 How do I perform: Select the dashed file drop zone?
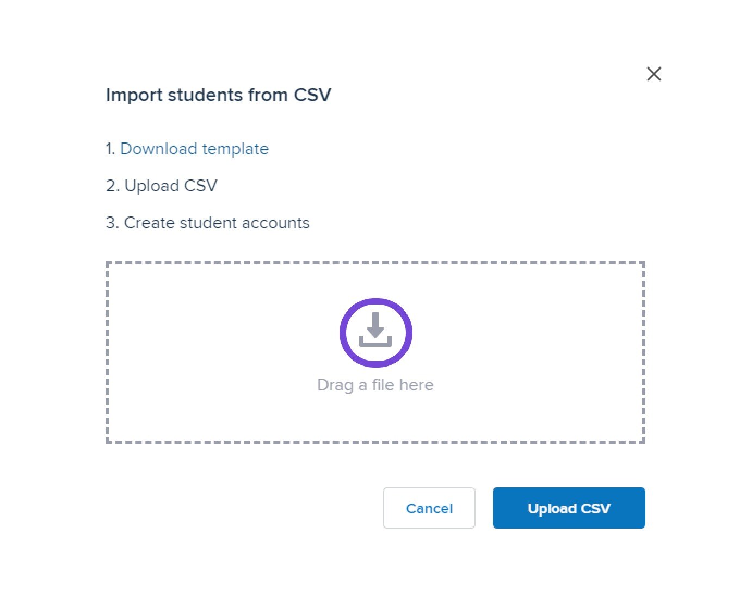tap(375, 352)
